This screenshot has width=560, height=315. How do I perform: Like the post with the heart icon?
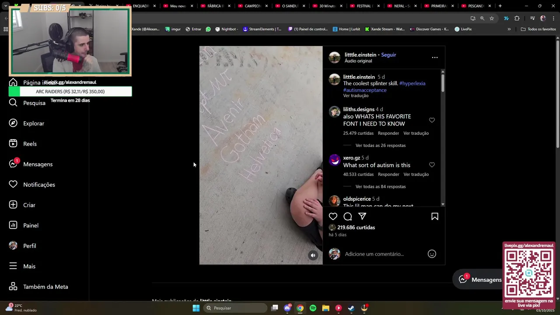(333, 217)
